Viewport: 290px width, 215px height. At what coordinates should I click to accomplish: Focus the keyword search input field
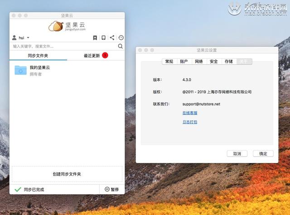(65, 46)
